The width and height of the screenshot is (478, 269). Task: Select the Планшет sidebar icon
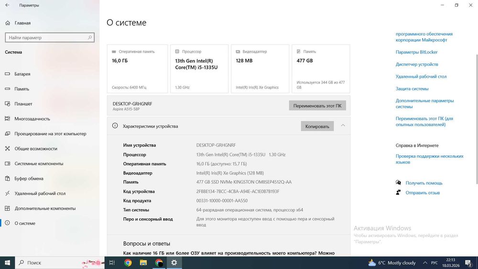click(x=8, y=104)
